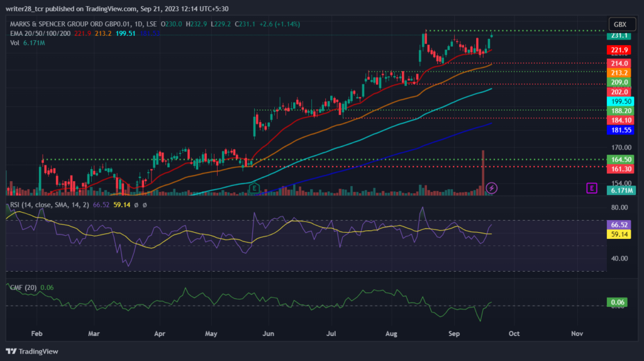
Task: Click the red 161.30 price level label
Action: pyautogui.click(x=621, y=169)
